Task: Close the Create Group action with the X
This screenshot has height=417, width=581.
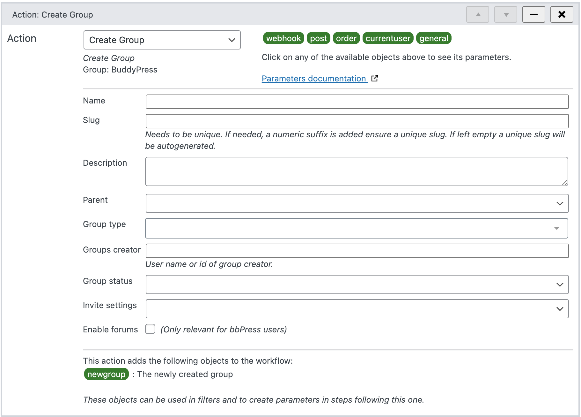Action: (562, 14)
